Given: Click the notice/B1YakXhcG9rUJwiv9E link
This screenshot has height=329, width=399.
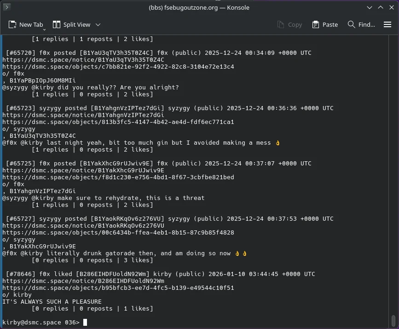Looking at the screenshot, I should click(x=83, y=170).
